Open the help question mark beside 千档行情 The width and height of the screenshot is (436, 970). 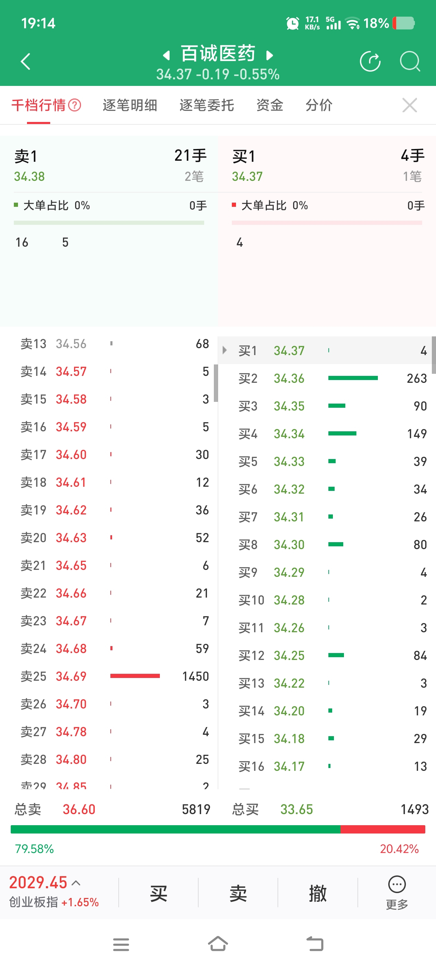74,105
